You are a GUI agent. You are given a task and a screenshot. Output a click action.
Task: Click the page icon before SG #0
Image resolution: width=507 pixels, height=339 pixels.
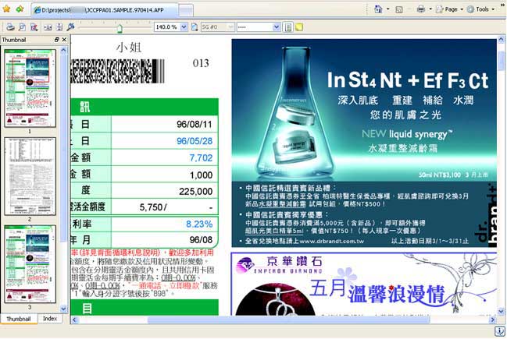point(195,27)
